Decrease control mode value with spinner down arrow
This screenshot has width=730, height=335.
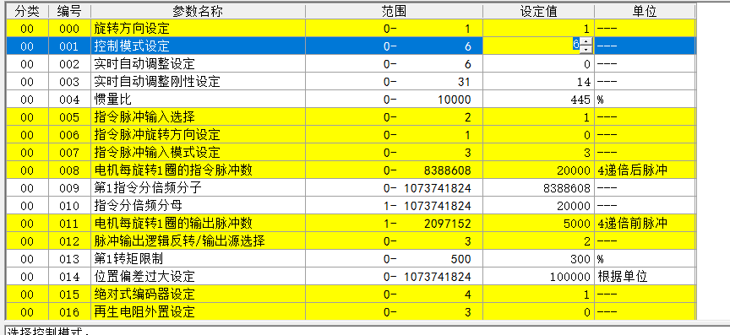[x=586, y=49]
